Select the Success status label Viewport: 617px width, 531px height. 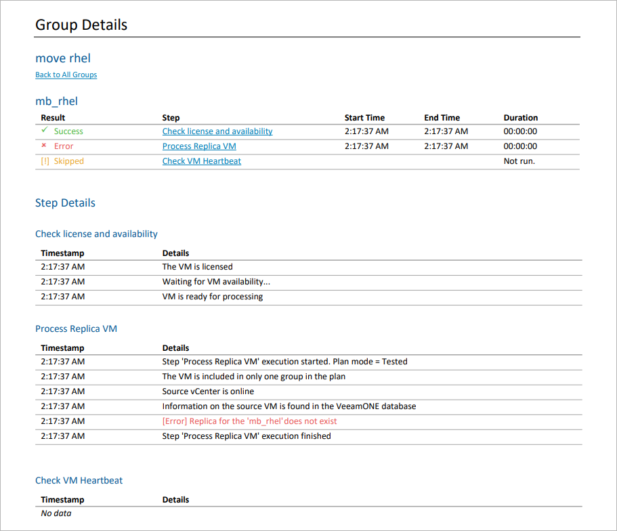click(68, 131)
